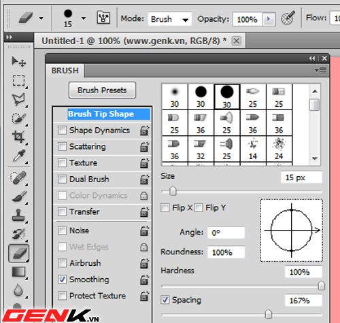Select the Rectangular Marquee tool
340x323 pixels.
19,80
